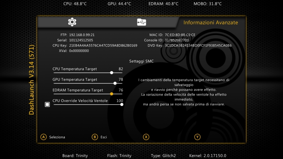Open the USB folder tab
The height and width of the screenshot is (159, 283).
pyautogui.click(x=141, y=22)
